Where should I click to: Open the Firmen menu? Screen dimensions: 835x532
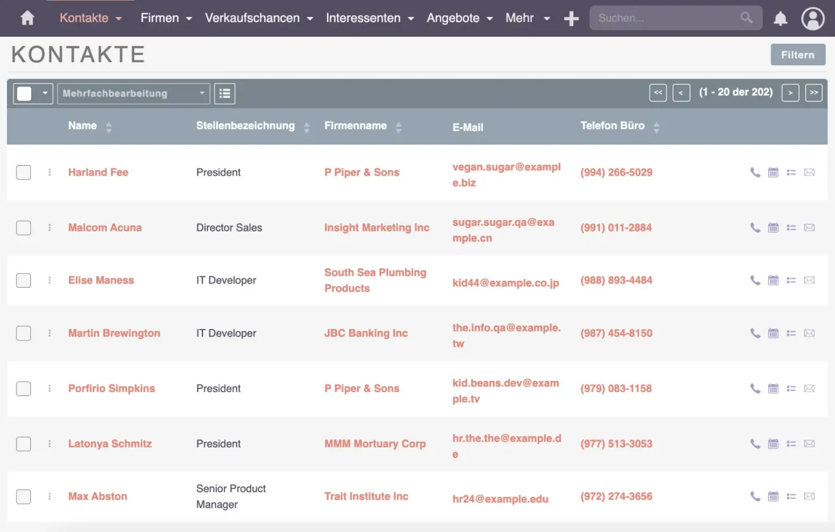pyautogui.click(x=166, y=18)
